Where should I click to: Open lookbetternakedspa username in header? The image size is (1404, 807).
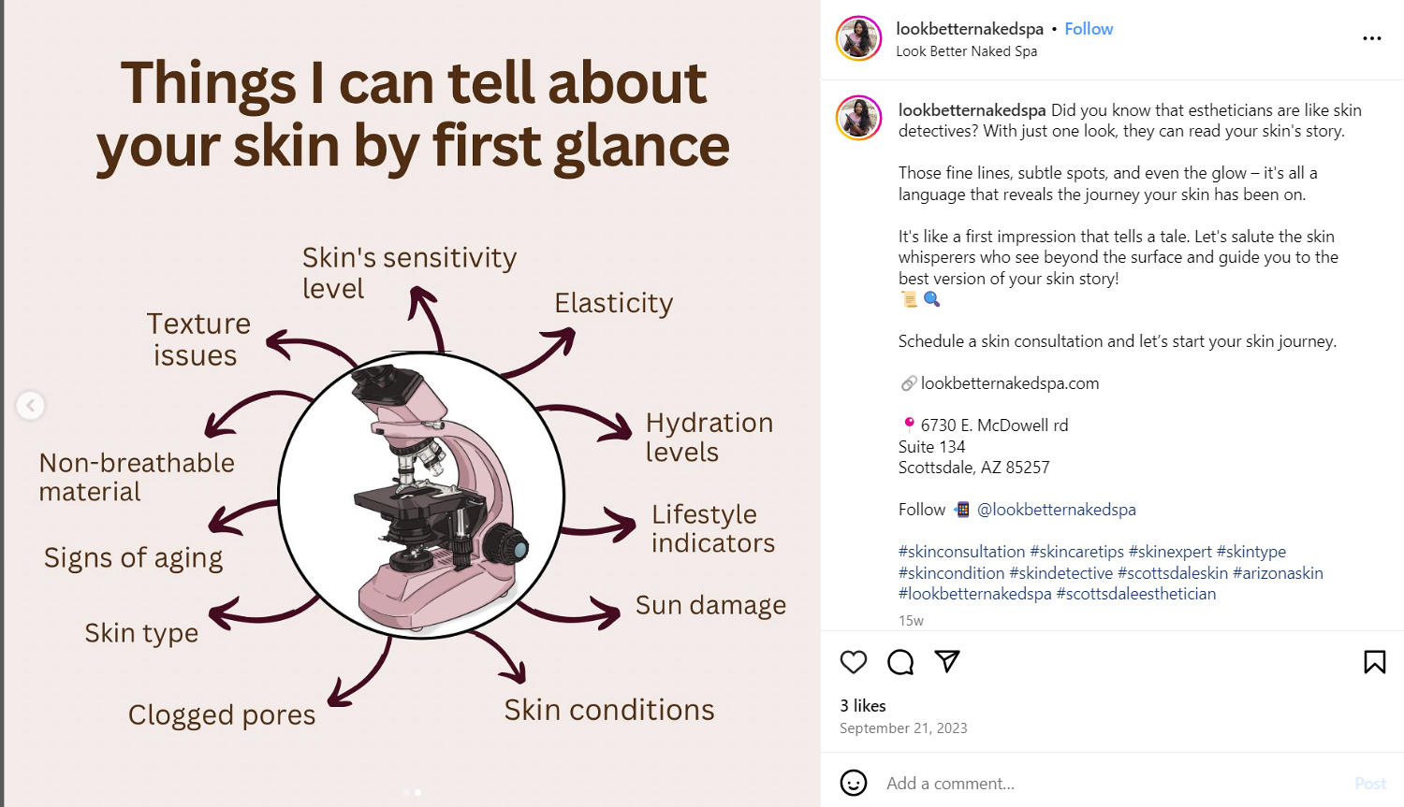970,29
